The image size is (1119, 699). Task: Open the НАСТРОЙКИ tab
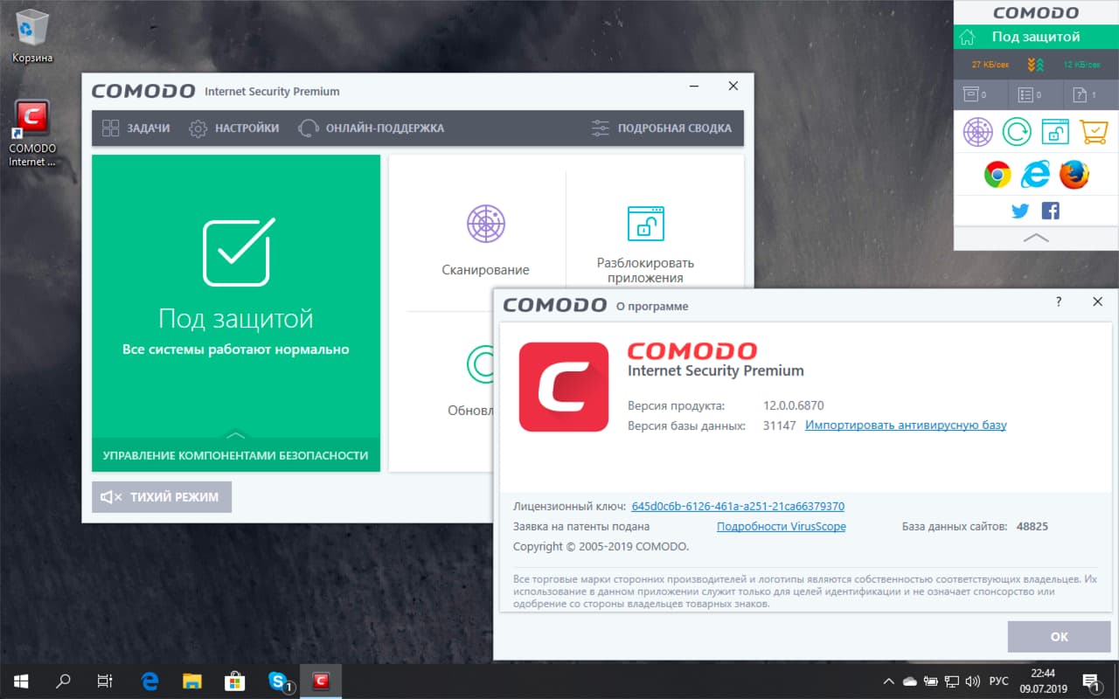tap(234, 128)
